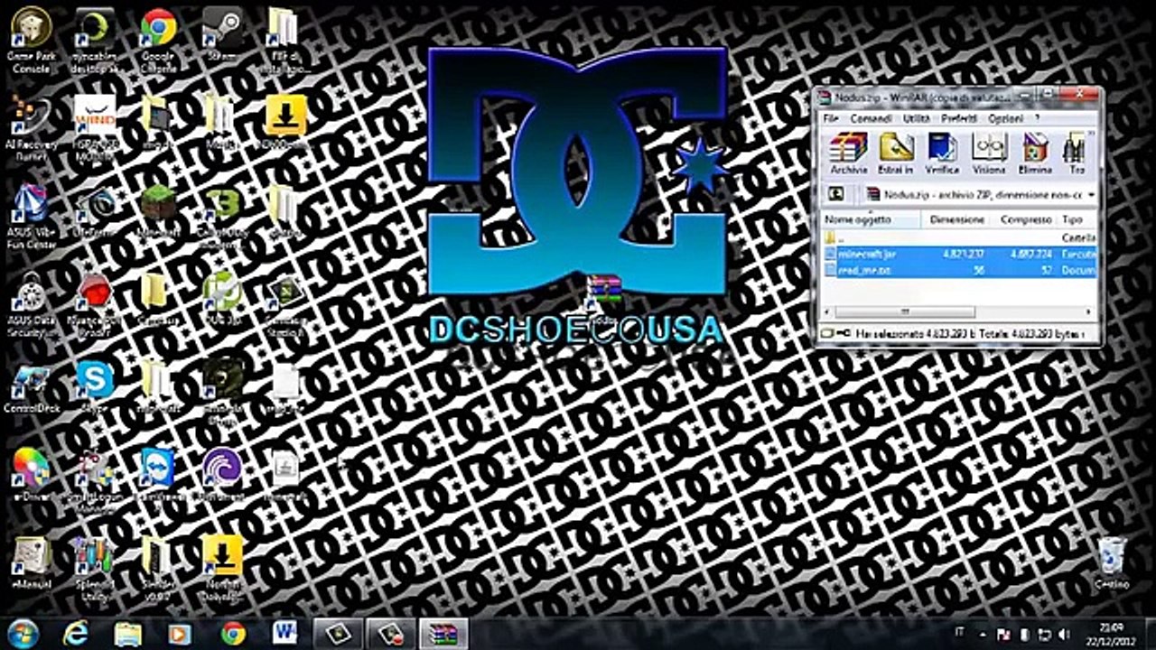Select Skype desktop shortcut
This screenshot has width=1156, height=650.
coord(95,386)
